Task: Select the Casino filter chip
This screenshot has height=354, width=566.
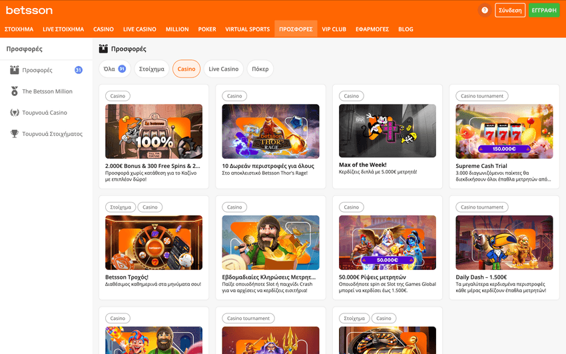Action: pyautogui.click(x=186, y=69)
